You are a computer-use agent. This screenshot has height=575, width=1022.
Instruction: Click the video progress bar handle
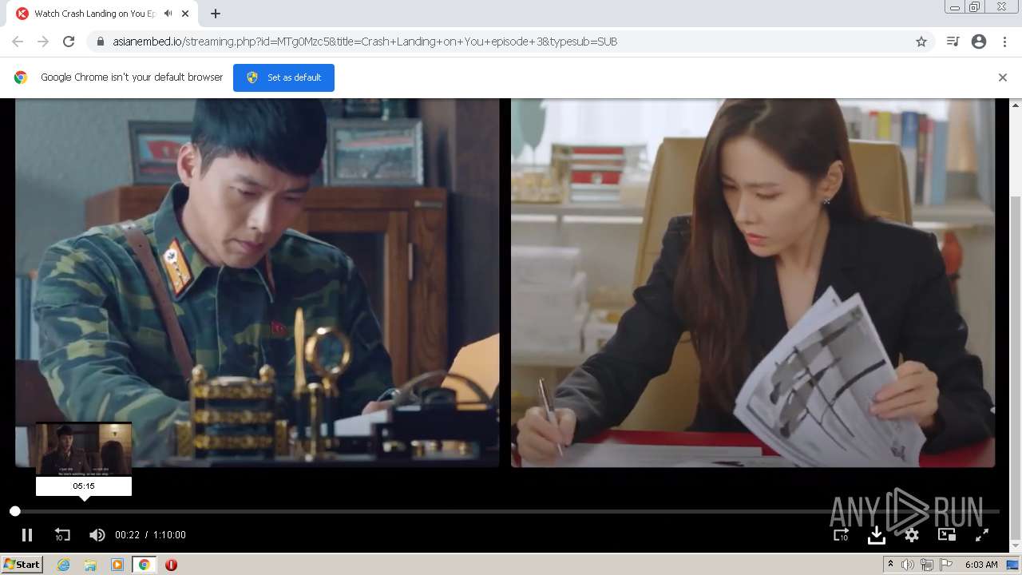15,511
